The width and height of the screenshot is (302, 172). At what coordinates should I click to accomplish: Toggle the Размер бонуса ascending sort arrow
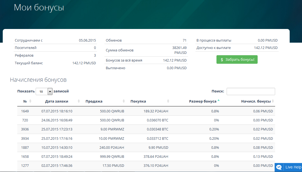218,101
